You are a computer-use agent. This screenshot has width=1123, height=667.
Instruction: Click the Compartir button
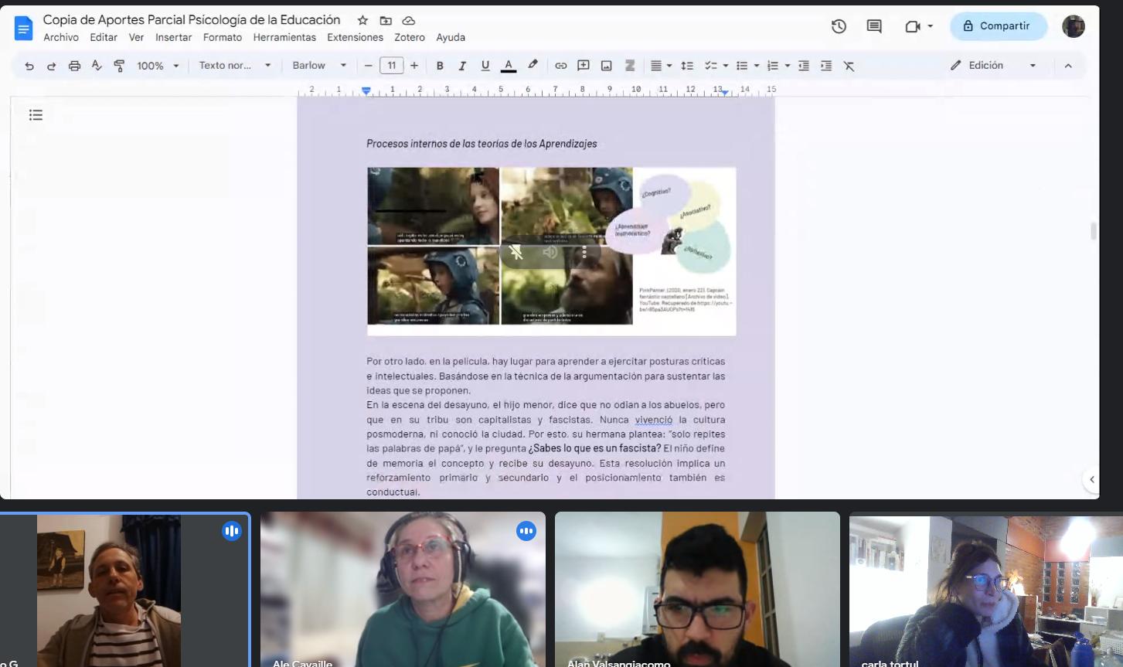(998, 26)
